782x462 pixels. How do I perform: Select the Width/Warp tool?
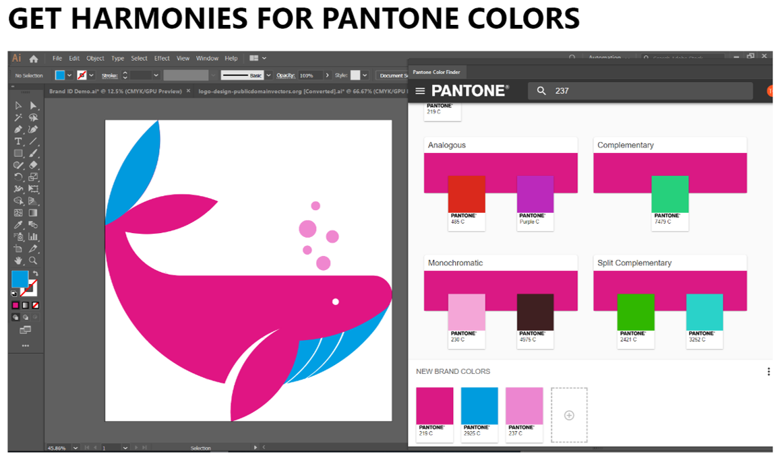coord(18,189)
